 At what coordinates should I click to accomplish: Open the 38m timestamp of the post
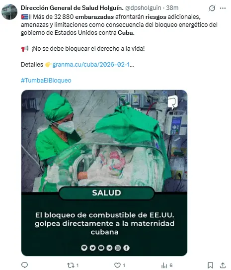172,8
